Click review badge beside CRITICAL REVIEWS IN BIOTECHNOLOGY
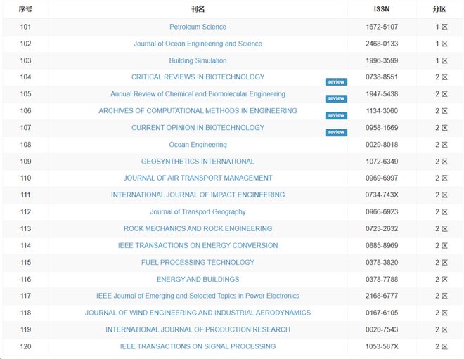464x359 pixels. click(x=336, y=82)
